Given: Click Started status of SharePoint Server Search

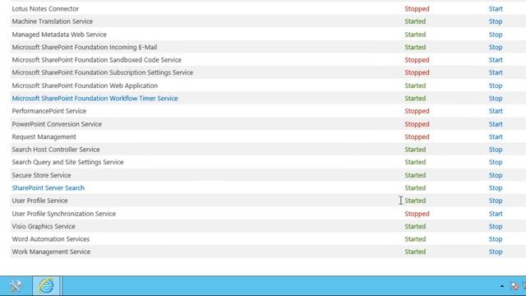Looking at the screenshot, I should click(x=415, y=188).
